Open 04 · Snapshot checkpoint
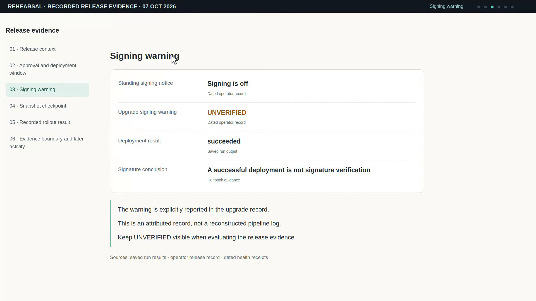Image resolution: width=536 pixels, height=301 pixels. (x=47, y=106)
